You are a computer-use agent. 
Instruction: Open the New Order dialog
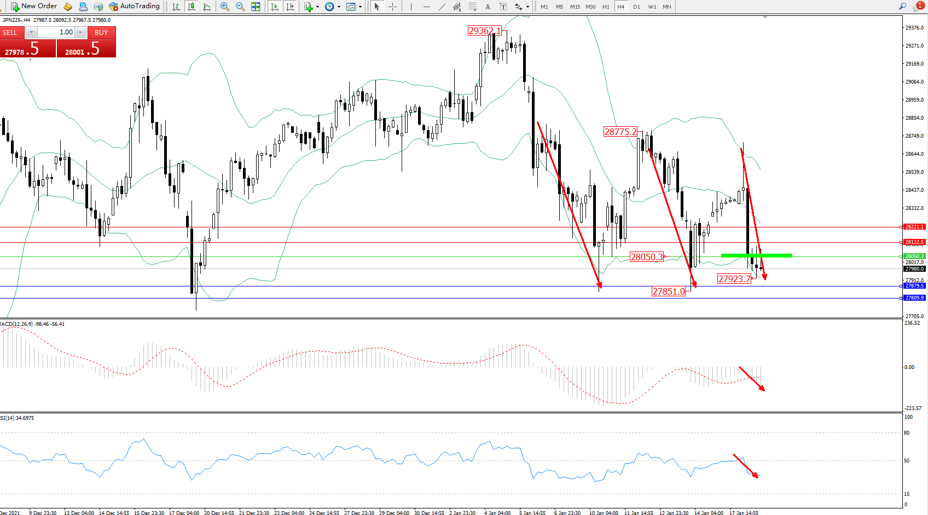click(34, 7)
